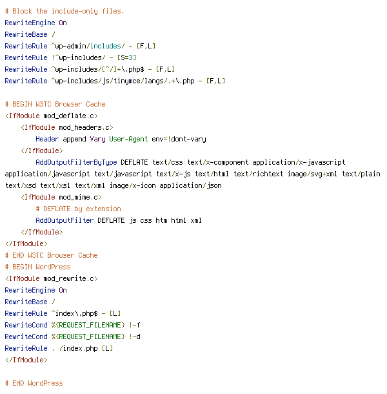Screen dimensions: 387x394
Task: Click '# END W3TC Browser Cache' comment
Action: click(x=51, y=255)
